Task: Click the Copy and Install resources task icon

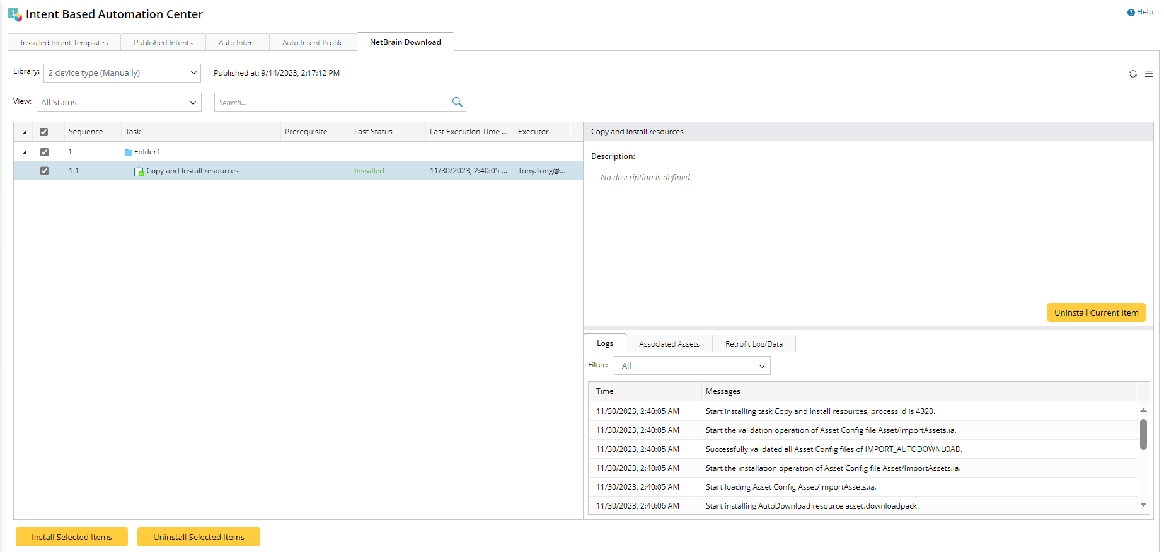Action: coord(139,171)
